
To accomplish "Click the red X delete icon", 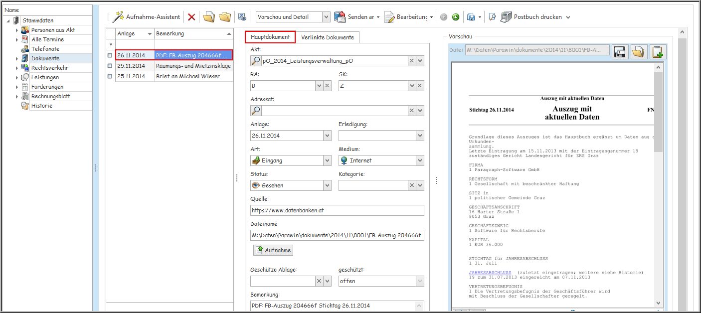I will tap(191, 17).
